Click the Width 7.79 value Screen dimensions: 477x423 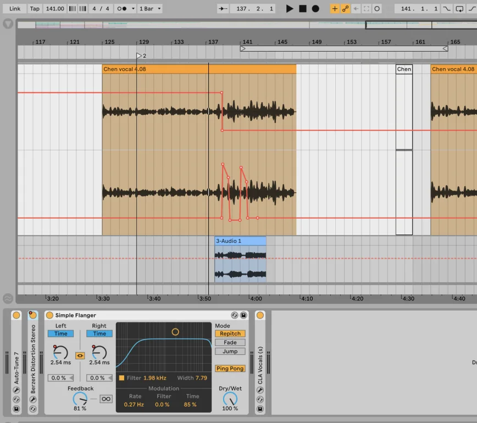point(201,378)
